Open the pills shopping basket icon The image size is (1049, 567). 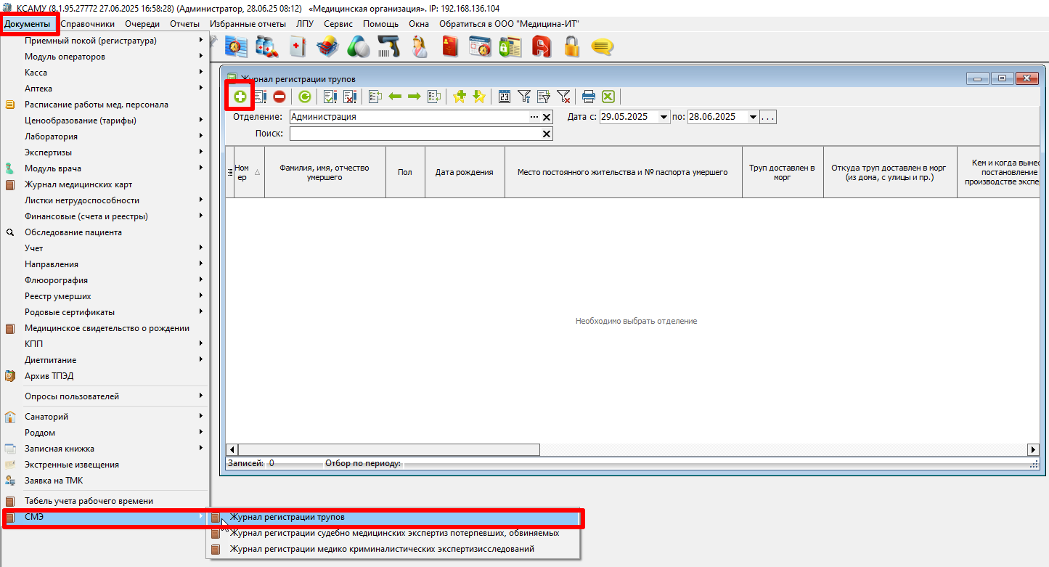(327, 47)
